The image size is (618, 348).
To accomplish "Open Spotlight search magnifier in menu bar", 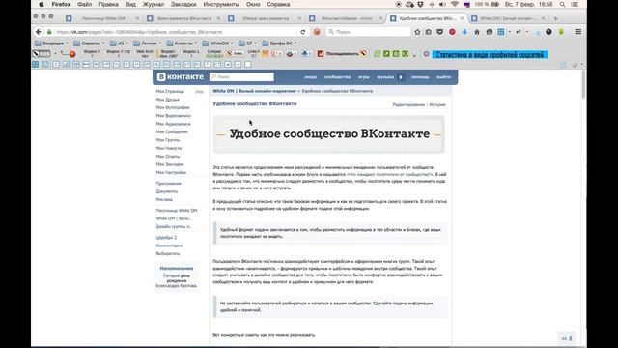I will [x=563, y=4].
